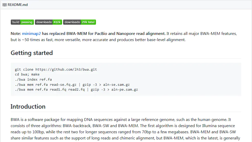Click aln-pe.sam.gz in the code block
Screen dimensions: 252x142
[x=124, y=90]
